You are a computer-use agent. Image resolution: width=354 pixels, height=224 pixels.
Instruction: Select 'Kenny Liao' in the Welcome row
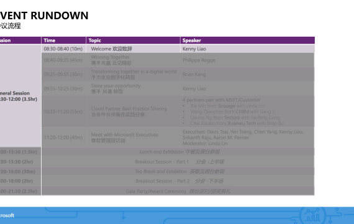tap(194, 49)
